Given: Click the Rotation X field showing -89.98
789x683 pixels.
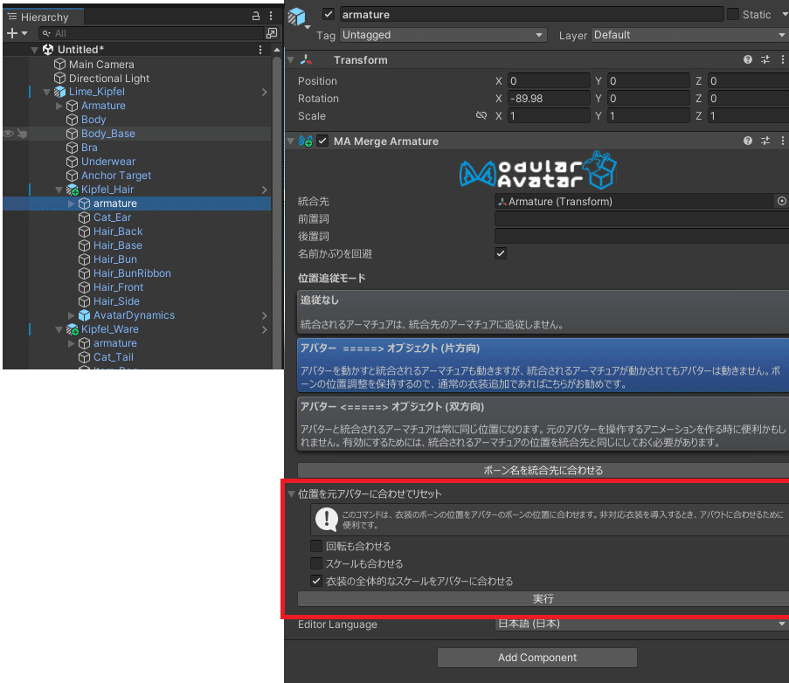Looking at the screenshot, I should [549, 98].
